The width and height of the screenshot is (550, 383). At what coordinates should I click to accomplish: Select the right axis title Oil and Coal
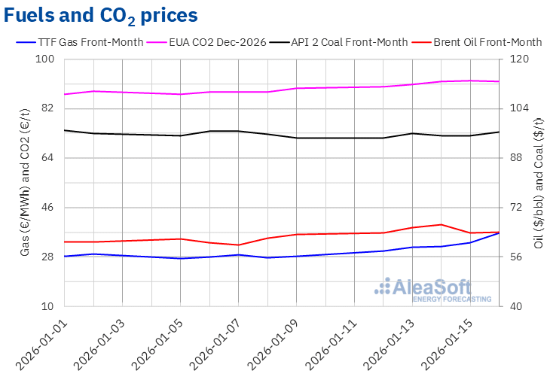(538, 182)
